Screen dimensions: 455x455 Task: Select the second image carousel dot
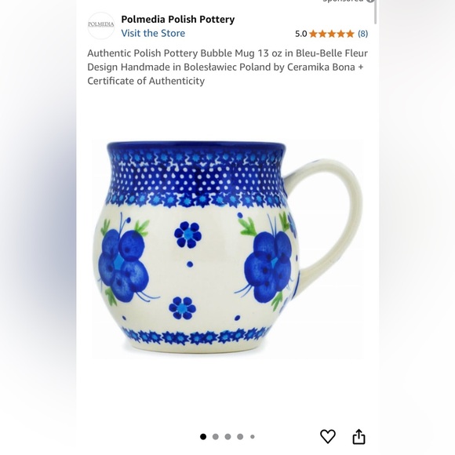tap(215, 436)
